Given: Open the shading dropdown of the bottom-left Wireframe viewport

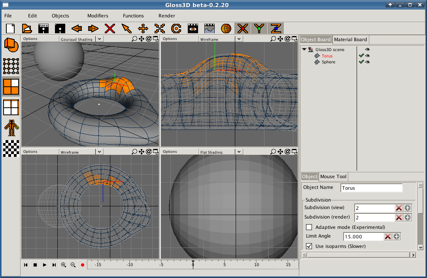Looking at the screenshot, I should pyautogui.click(x=99, y=152).
